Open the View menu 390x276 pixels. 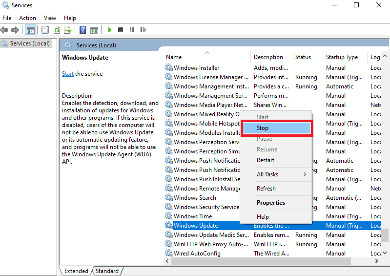click(50, 18)
